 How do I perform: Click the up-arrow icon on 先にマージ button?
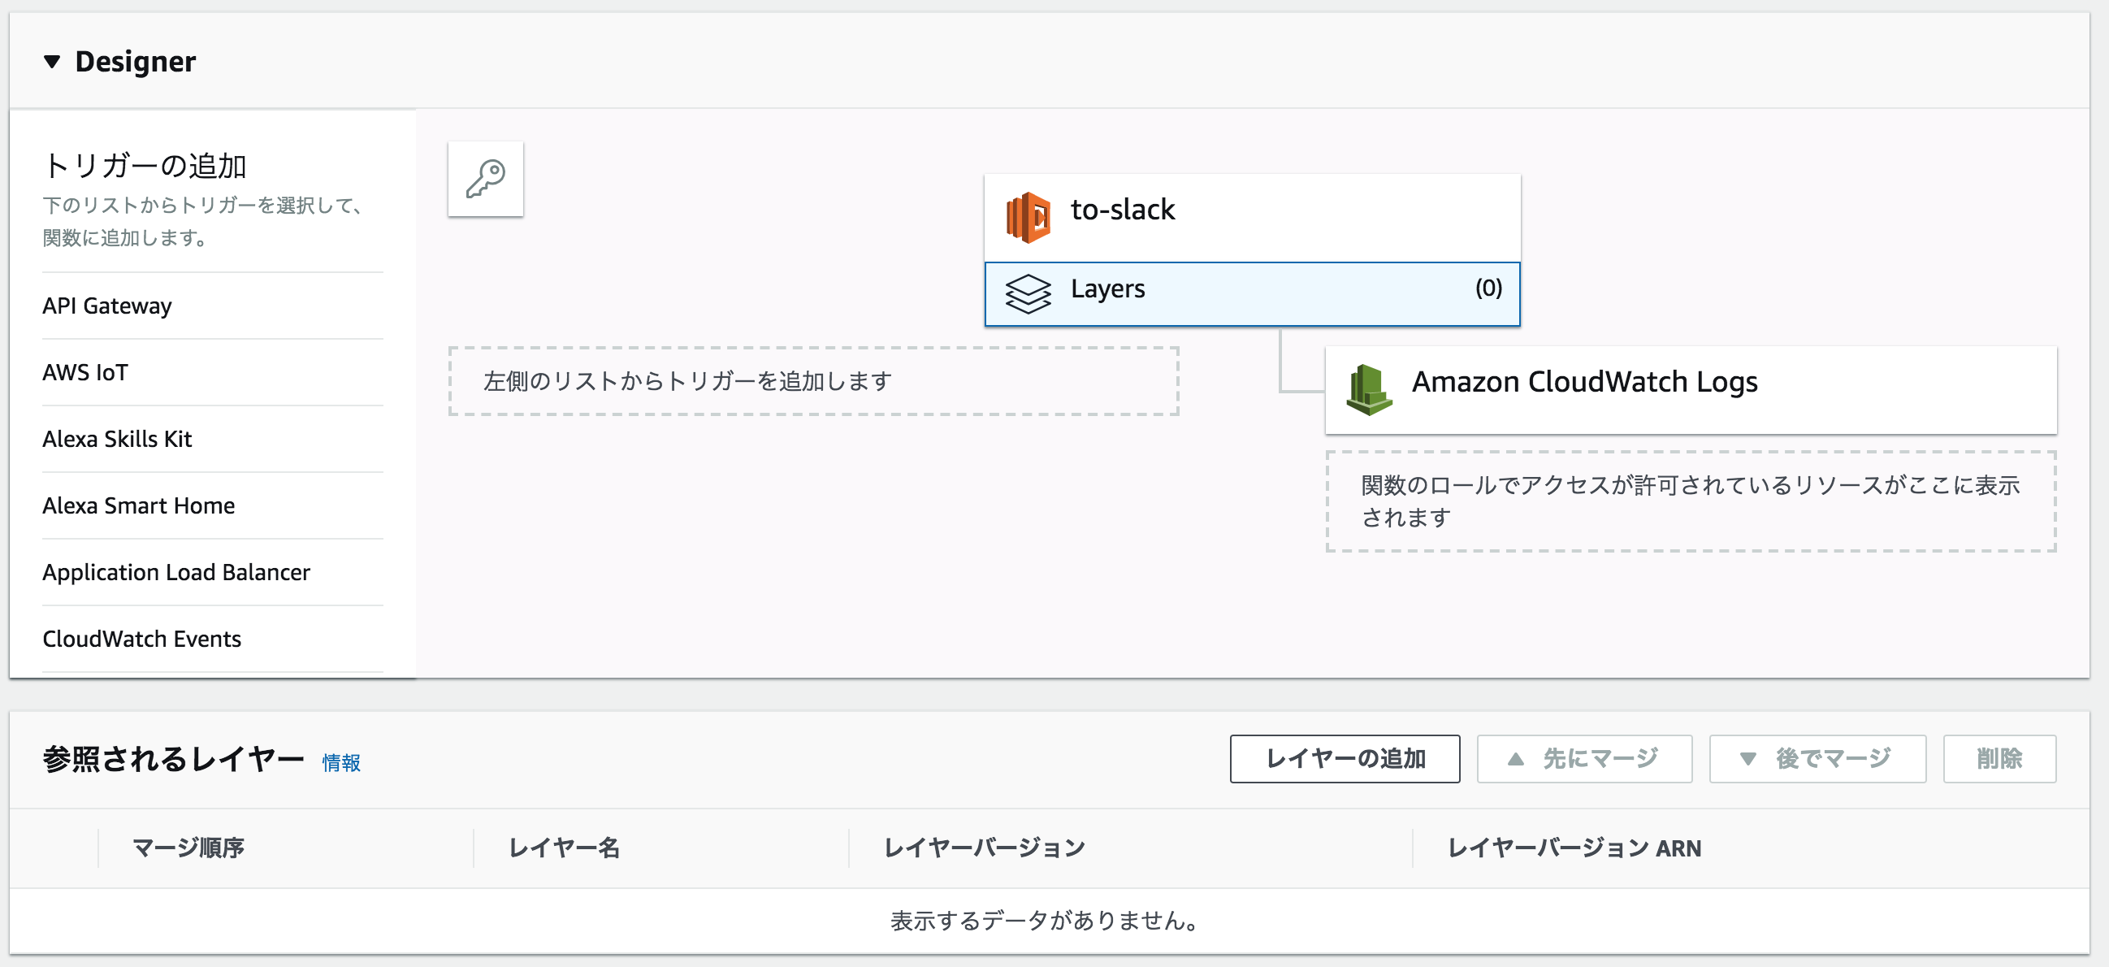(1515, 759)
